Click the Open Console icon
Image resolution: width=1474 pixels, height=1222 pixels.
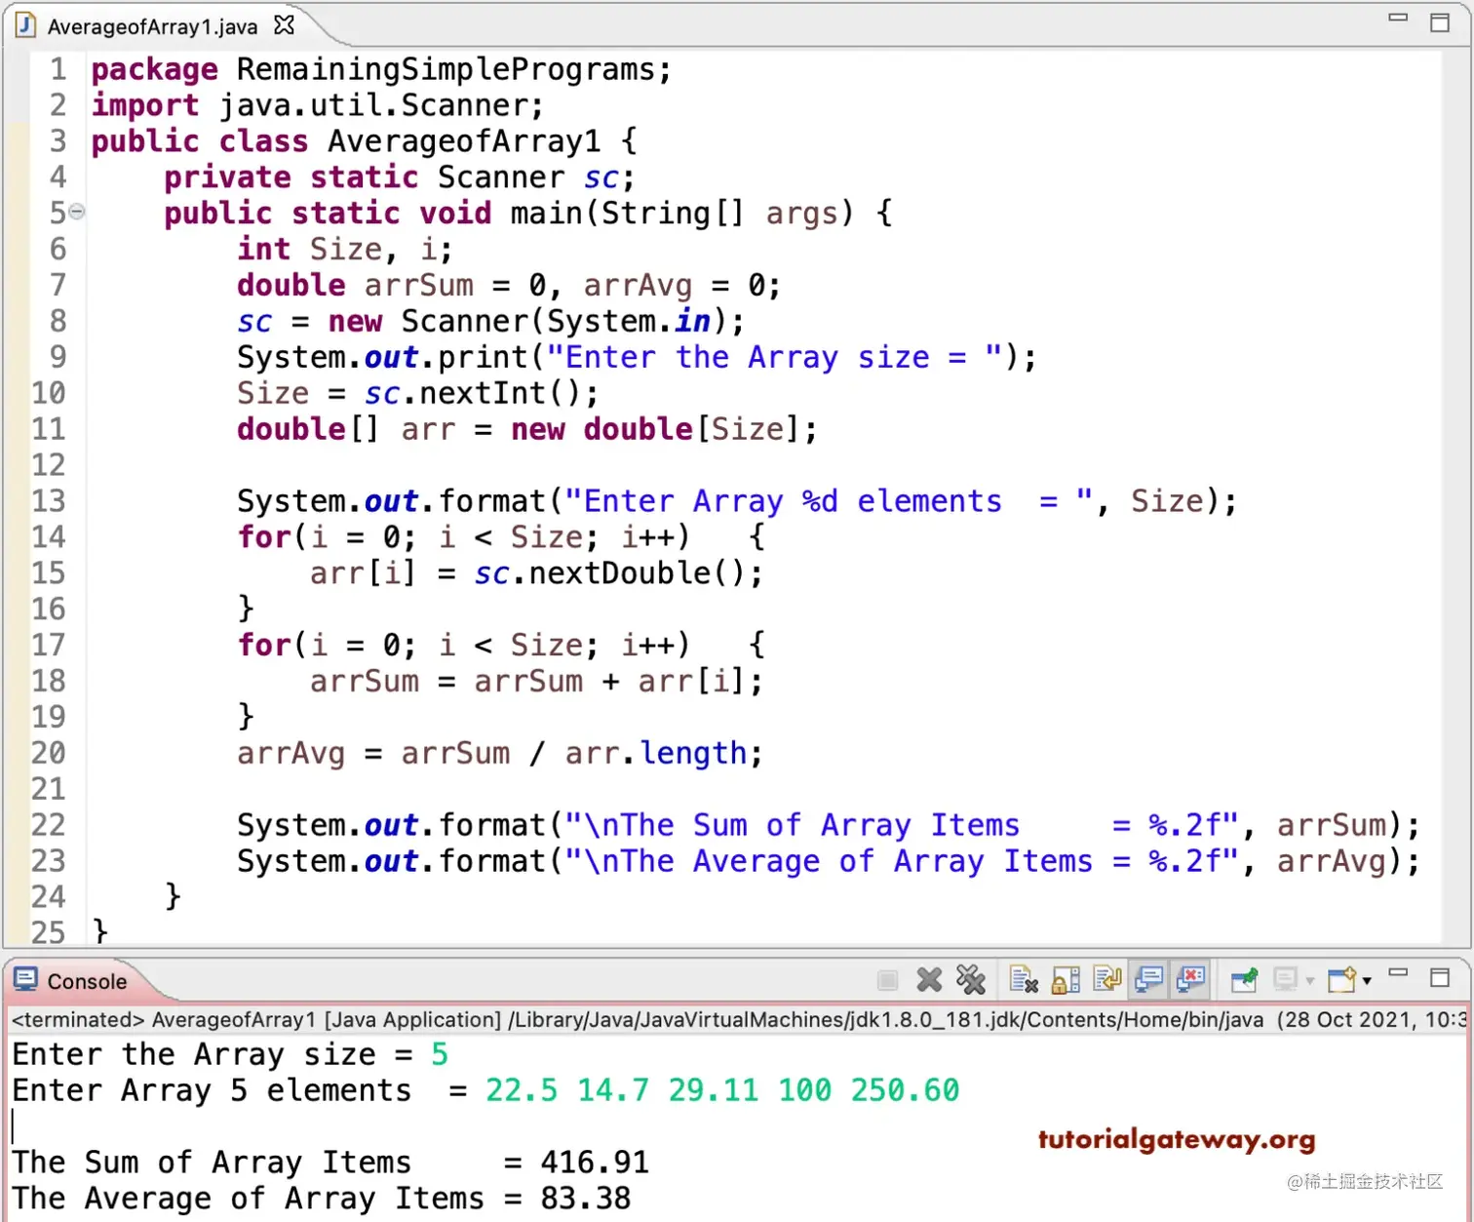tap(1342, 979)
